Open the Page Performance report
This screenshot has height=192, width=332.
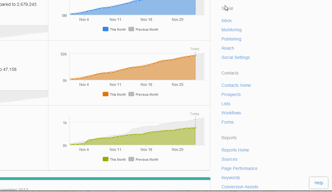[x=239, y=168]
